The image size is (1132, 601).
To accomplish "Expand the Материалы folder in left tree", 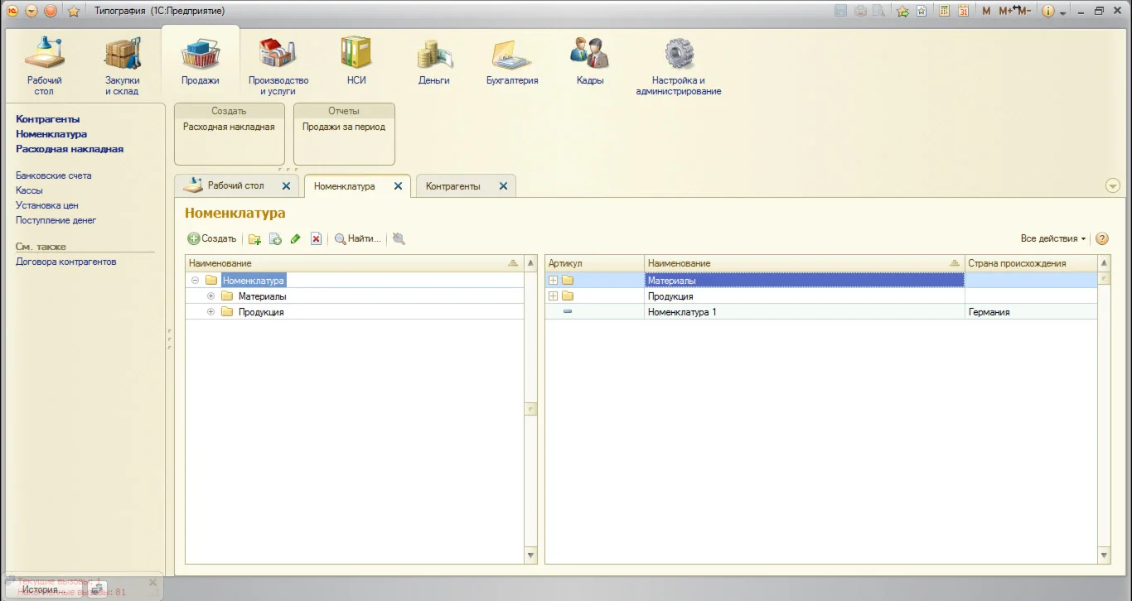I will [x=210, y=296].
